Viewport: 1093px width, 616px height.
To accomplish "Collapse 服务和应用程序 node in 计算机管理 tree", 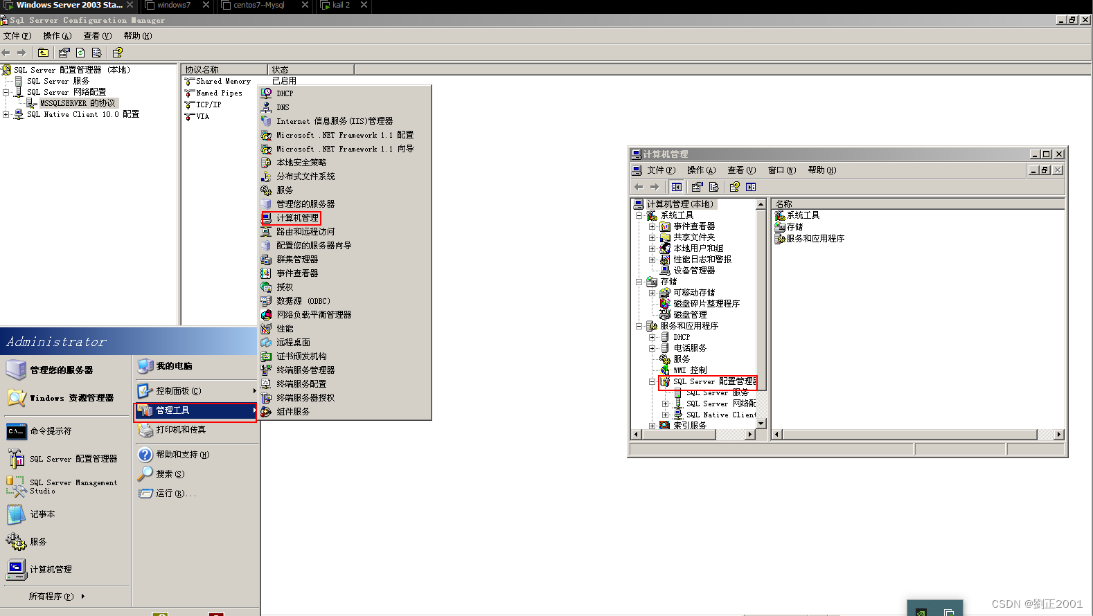I will tap(639, 326).
